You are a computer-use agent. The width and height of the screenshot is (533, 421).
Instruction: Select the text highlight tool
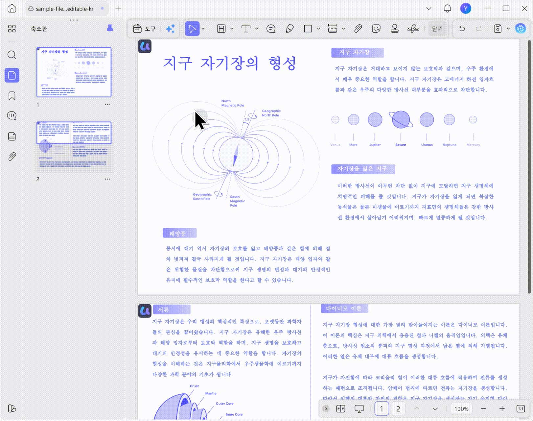pyautogui.click(x=221, y=29)
